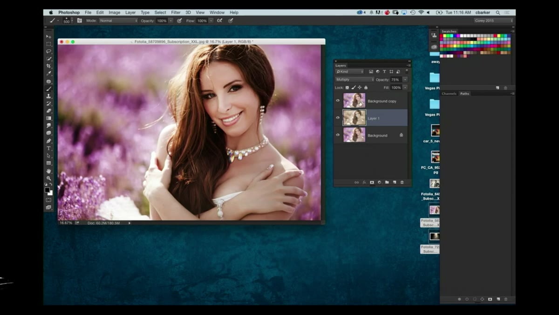The height and width of the screenshot is (315, 559).
Task: Hide the Background layer eye
Action: (338, 135)
